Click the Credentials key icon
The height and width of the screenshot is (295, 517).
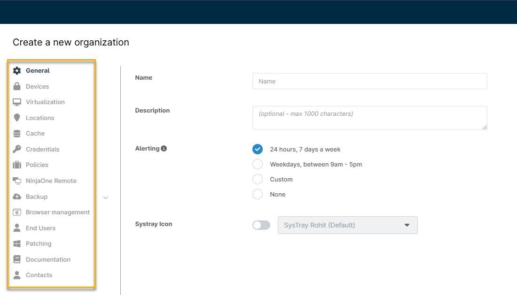(17, 149)
